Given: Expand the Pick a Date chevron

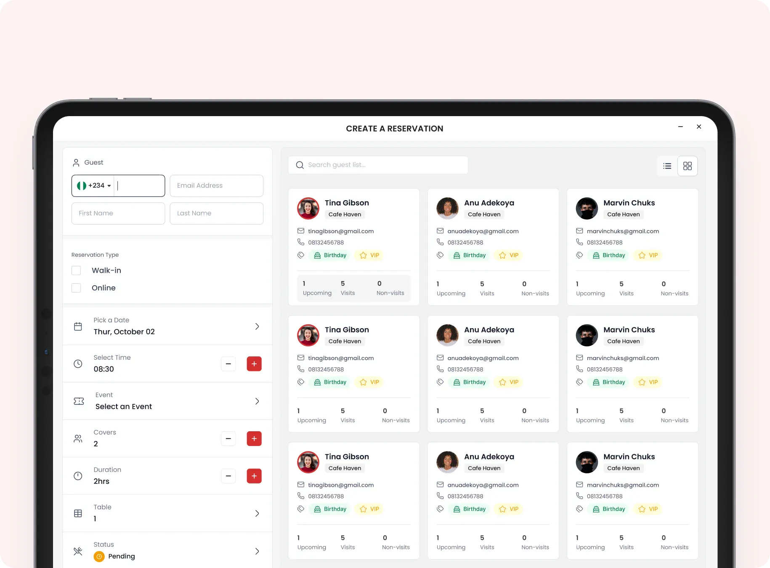Looking at the screenshot, I should coord(257,326).
